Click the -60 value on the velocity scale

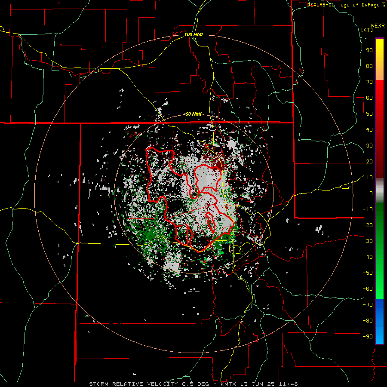pos(368,289)
